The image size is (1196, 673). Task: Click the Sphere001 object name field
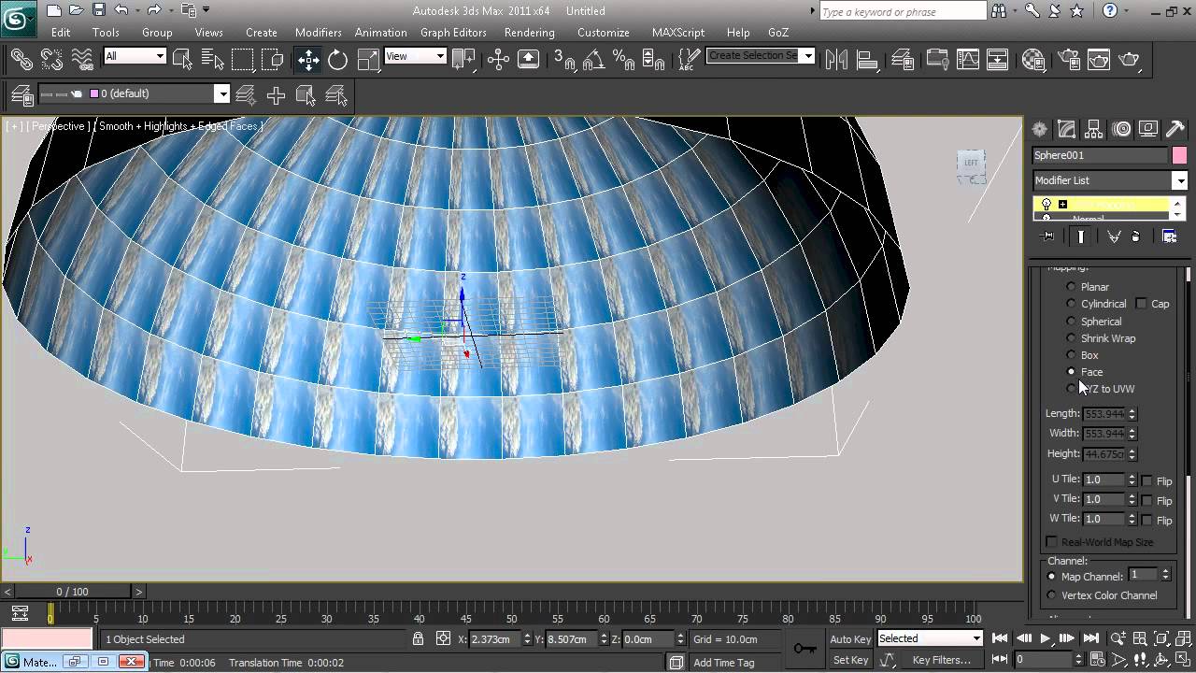tap(1100, 155)
